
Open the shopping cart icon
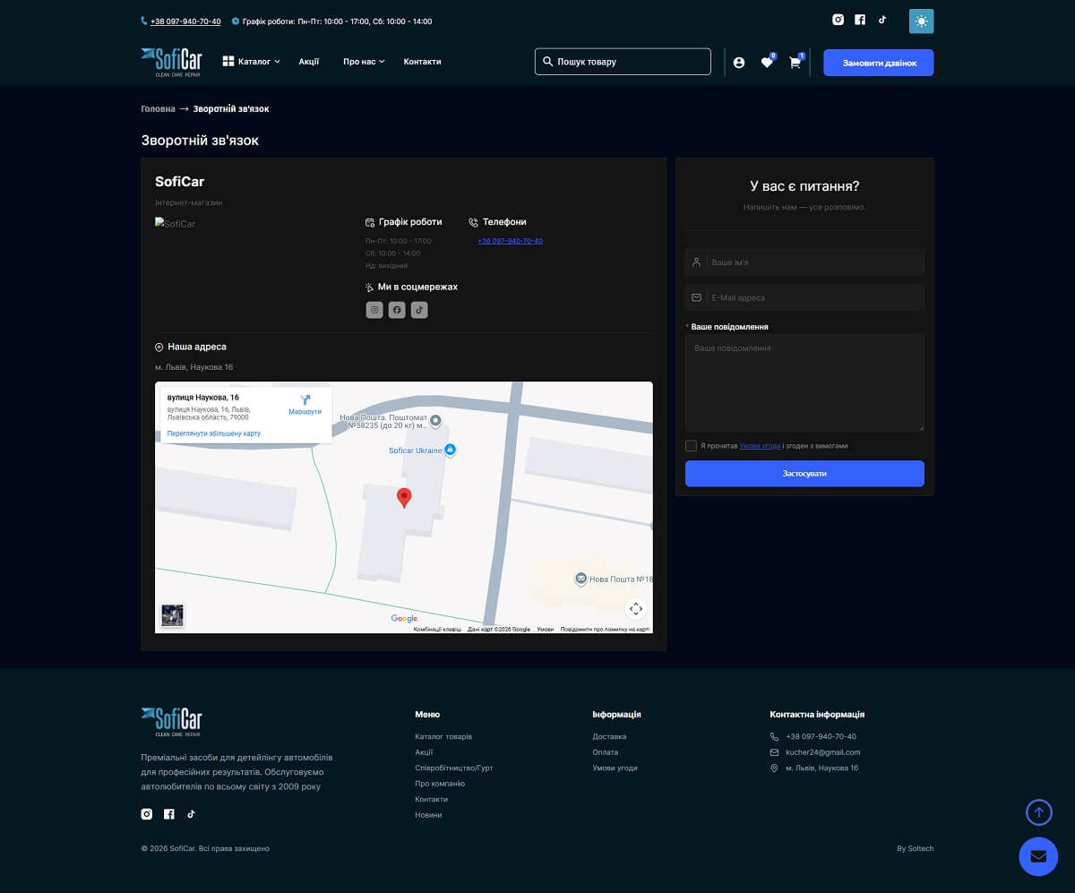[x=795, y=63]
